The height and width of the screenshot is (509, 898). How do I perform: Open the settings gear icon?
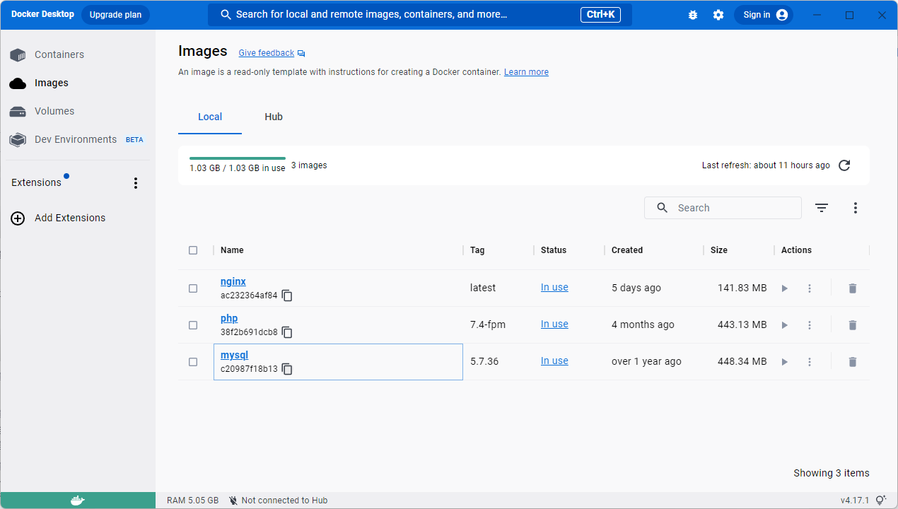click(718, 15)
